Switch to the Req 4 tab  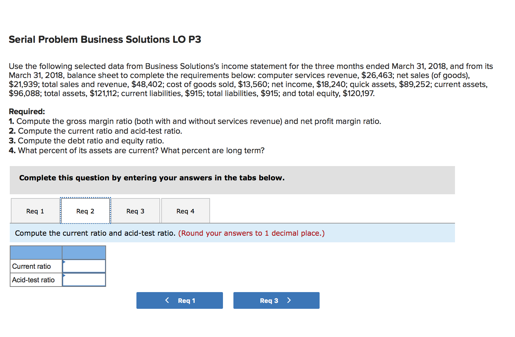coord(185,211)
